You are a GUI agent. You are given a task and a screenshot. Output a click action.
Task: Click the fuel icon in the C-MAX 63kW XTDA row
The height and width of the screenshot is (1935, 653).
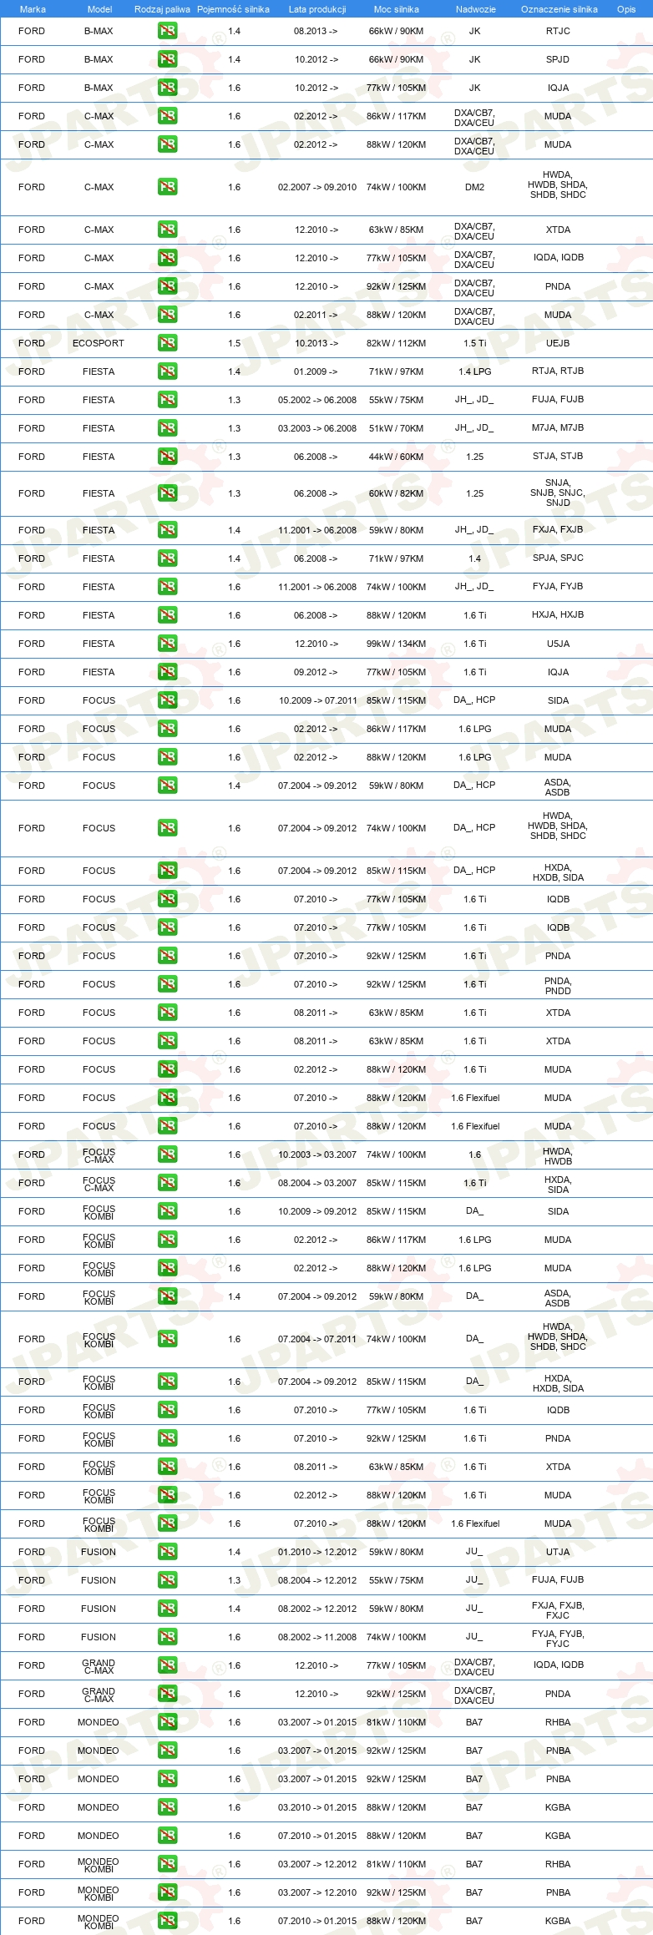tap(167, 230)
